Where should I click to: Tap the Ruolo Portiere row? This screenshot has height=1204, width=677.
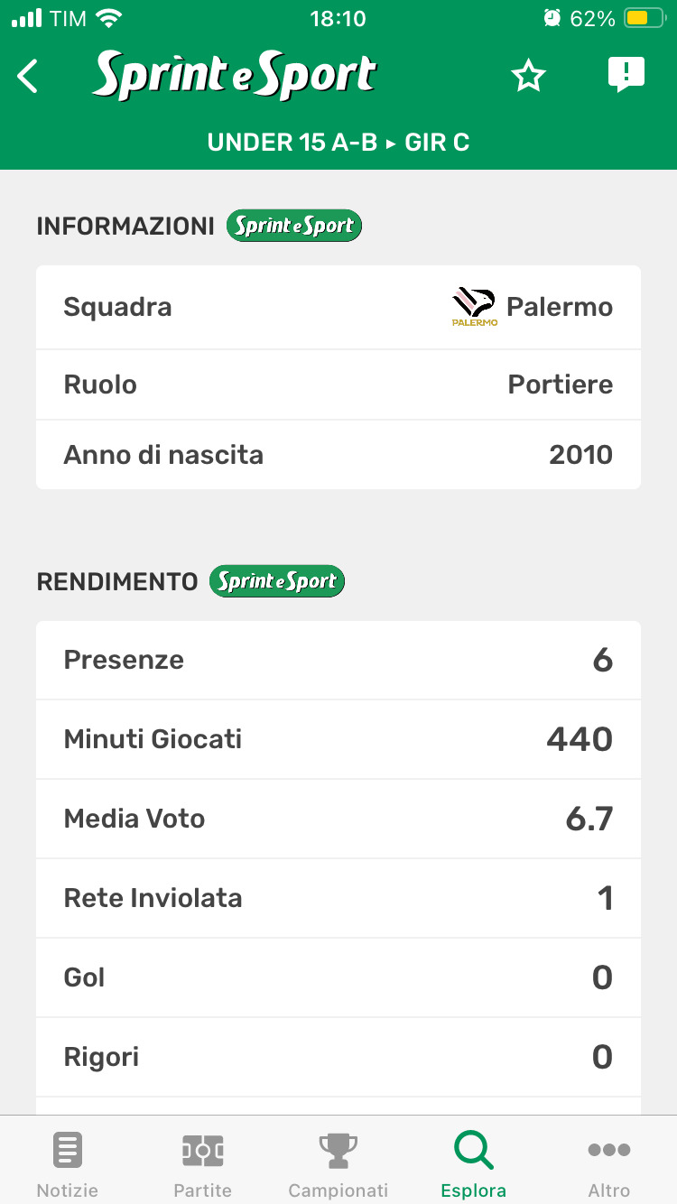338,384
